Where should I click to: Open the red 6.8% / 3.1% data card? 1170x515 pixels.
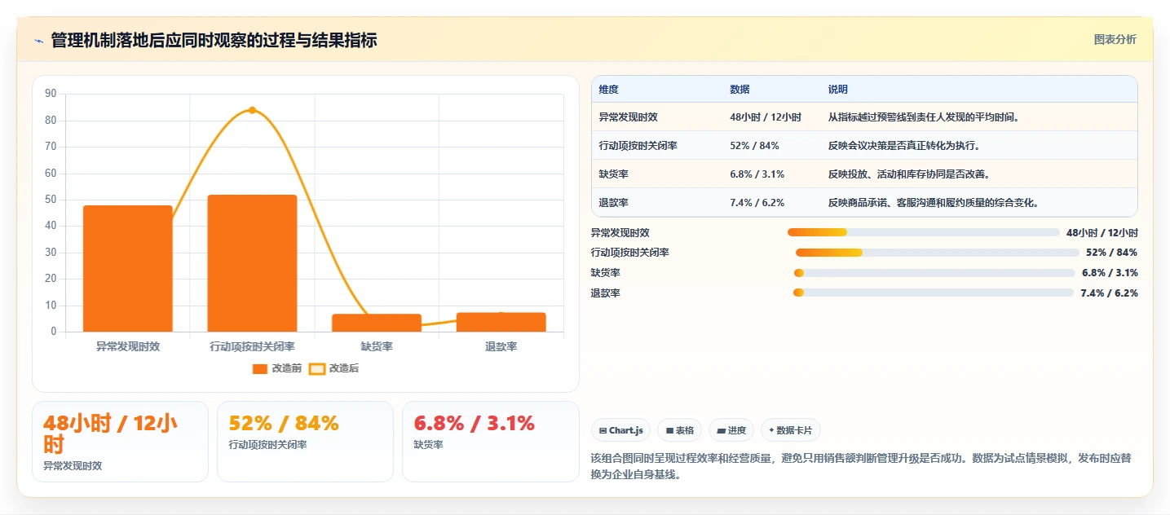[x=490, y=441]
